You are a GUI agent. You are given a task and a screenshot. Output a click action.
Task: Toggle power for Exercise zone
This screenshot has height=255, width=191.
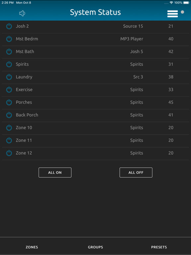tap(9, 90)
